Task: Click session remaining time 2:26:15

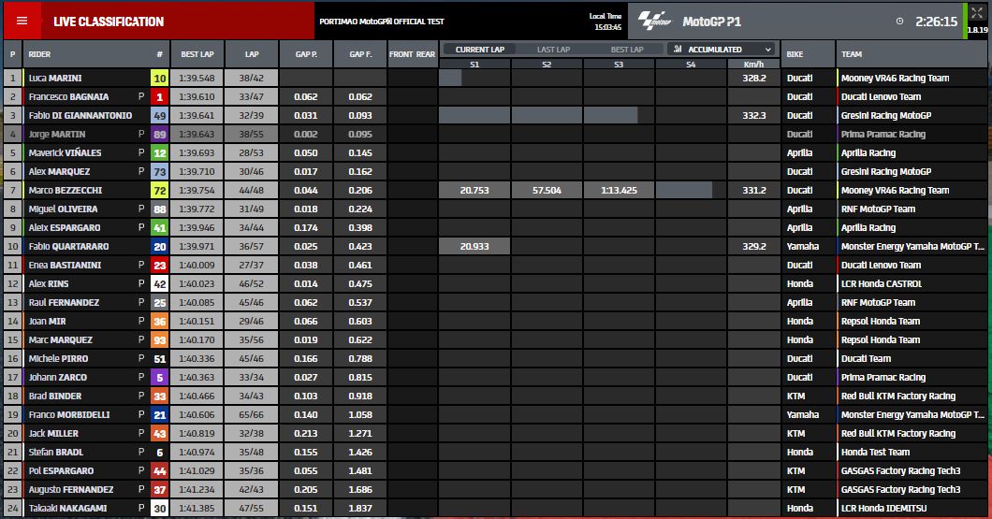Action: tap(937, 22)
